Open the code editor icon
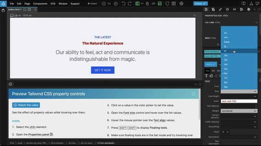Image resolution: width=261 pixels, height=146 pixels. (x=153, y=4)
